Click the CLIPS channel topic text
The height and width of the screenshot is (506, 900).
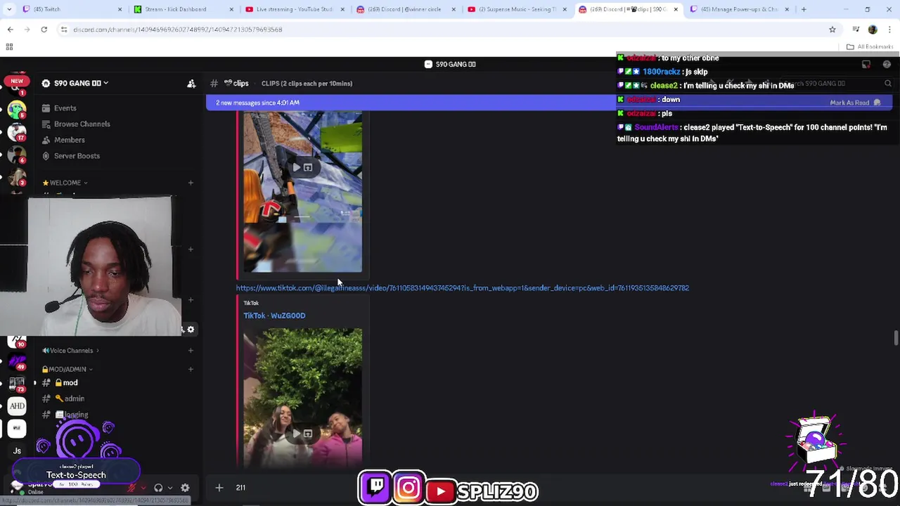(x=307, y=84)
